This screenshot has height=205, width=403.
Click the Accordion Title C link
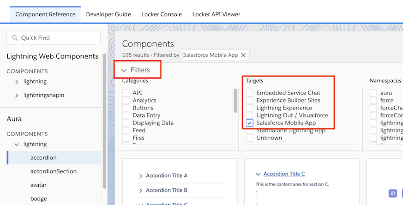tap(284, 174)
